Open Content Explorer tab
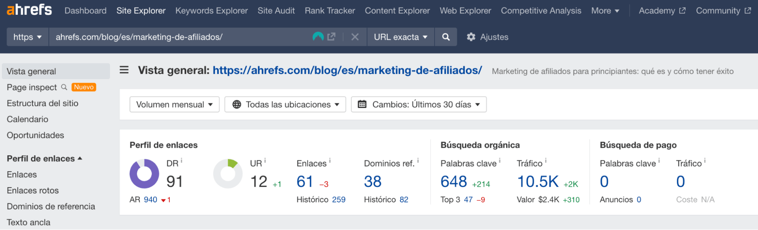Image resolution: width=758 pixels, height=230 pixels. [397, 11]
